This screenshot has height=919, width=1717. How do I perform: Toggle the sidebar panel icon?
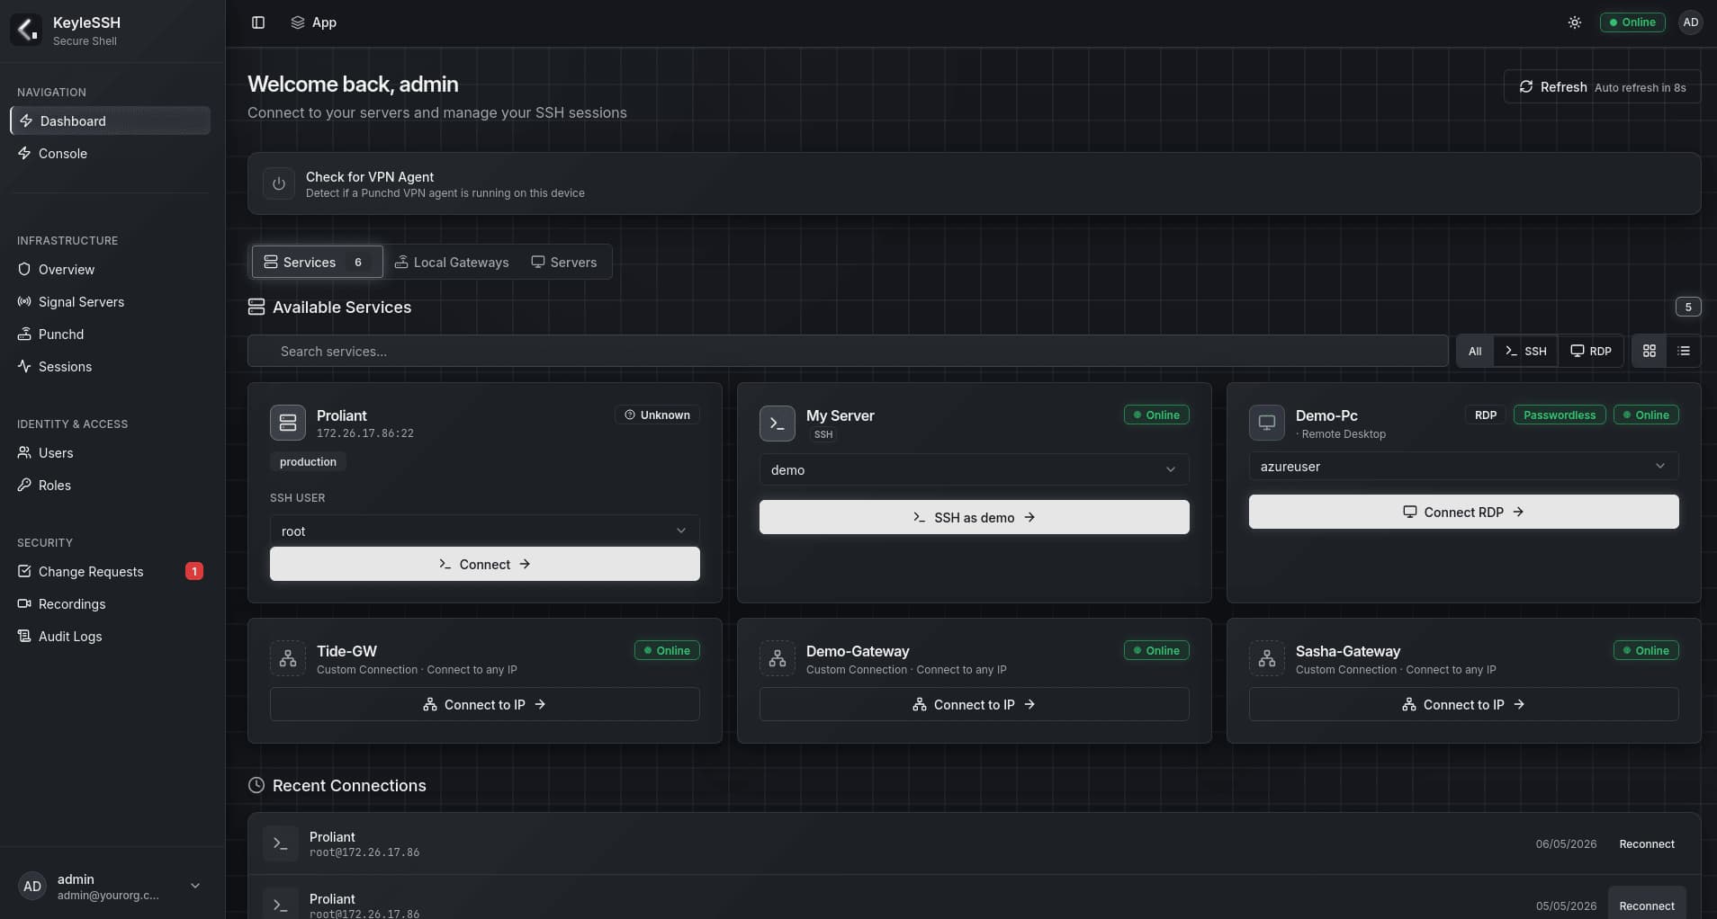click(x=258, y=22)
